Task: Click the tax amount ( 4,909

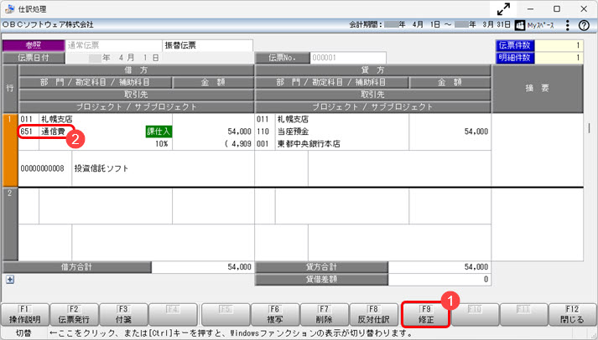Action: coord(238,144)
